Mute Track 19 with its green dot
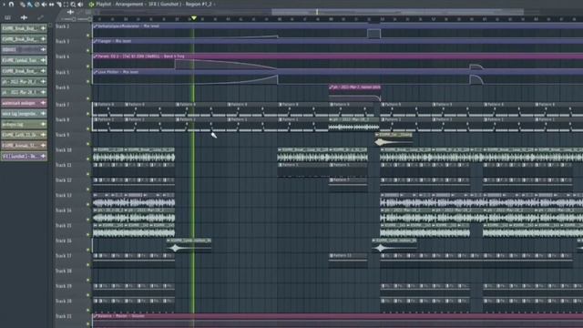 pyautogui.click(x=88, y=295)
